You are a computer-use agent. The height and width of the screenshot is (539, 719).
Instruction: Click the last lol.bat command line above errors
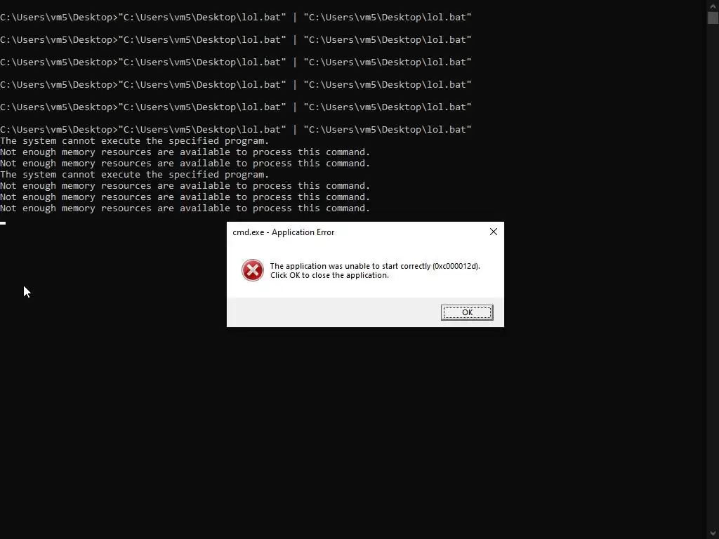[236, 130]
